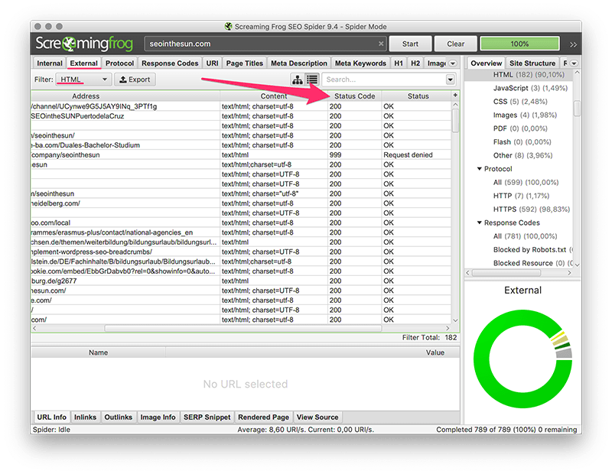
Task: Click the Name column header in lower pane
Action: tap(98, 352)
